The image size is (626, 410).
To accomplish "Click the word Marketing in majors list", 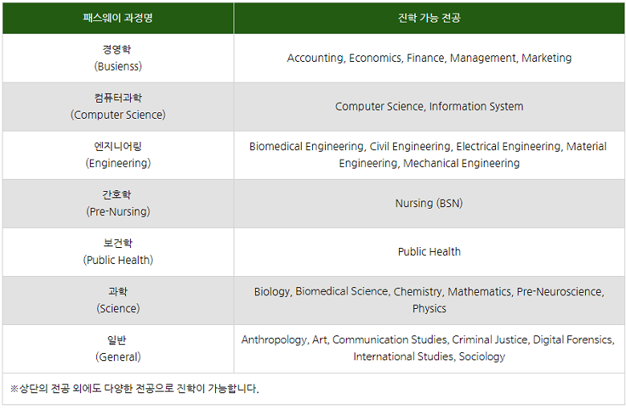I will coord(547,58).
